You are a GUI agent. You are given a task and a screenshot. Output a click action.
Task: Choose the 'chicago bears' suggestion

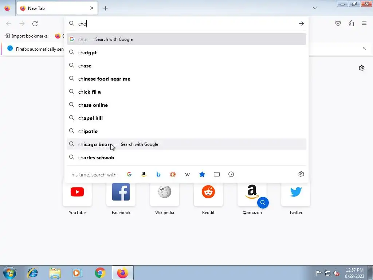pyautogui.click(x=186, y=144)
